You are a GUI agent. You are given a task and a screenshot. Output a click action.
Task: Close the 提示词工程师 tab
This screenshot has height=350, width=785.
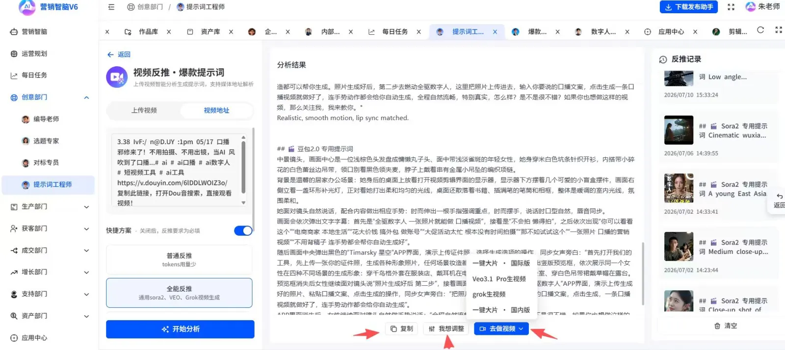[x=495, y=32]
